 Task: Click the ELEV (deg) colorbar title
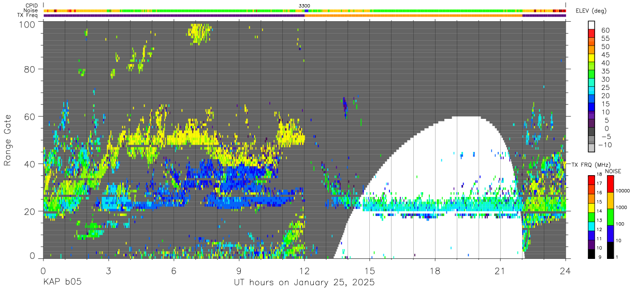[591, 11]
